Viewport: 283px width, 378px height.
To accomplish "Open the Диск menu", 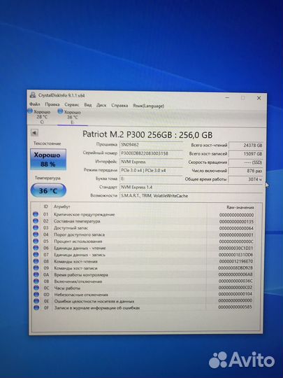I will point(101,105).
